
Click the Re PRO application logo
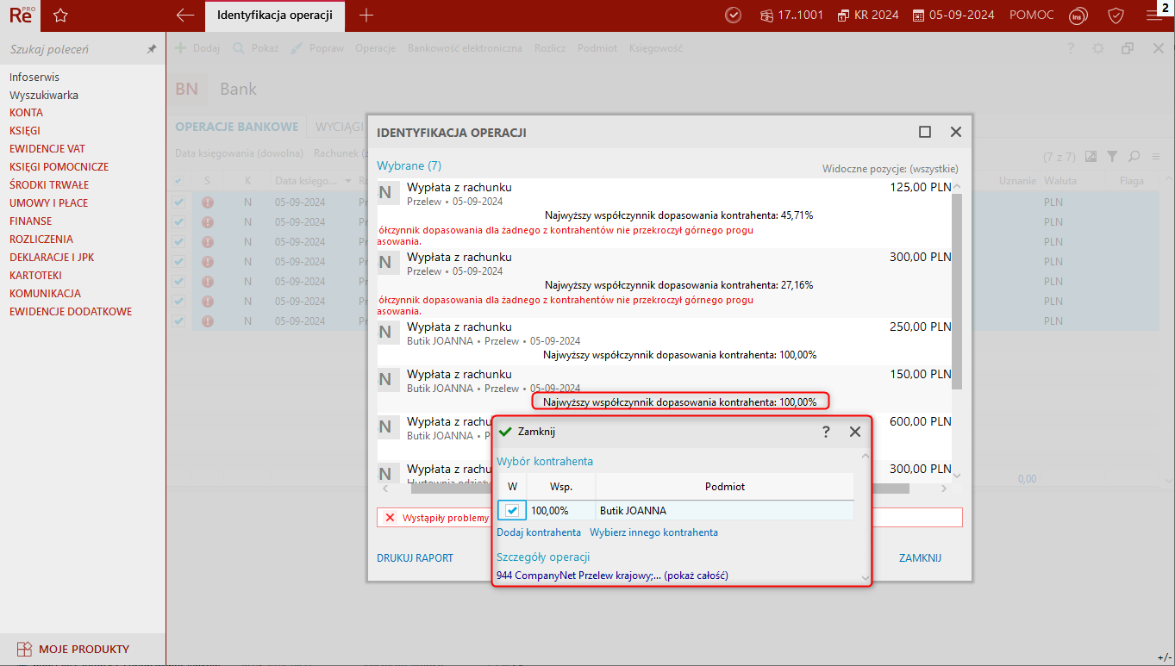22,15
